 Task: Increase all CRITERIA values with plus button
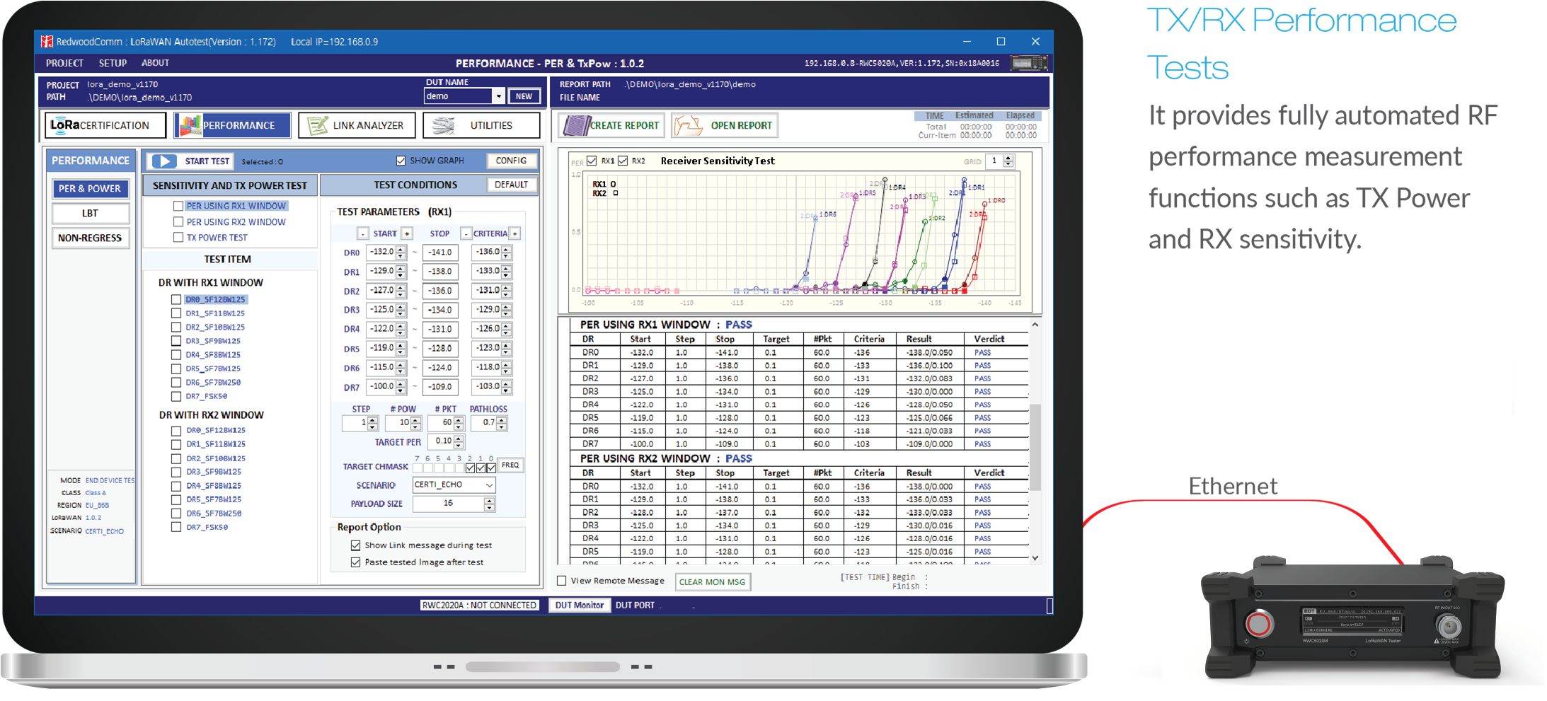(x=515, y=233)
